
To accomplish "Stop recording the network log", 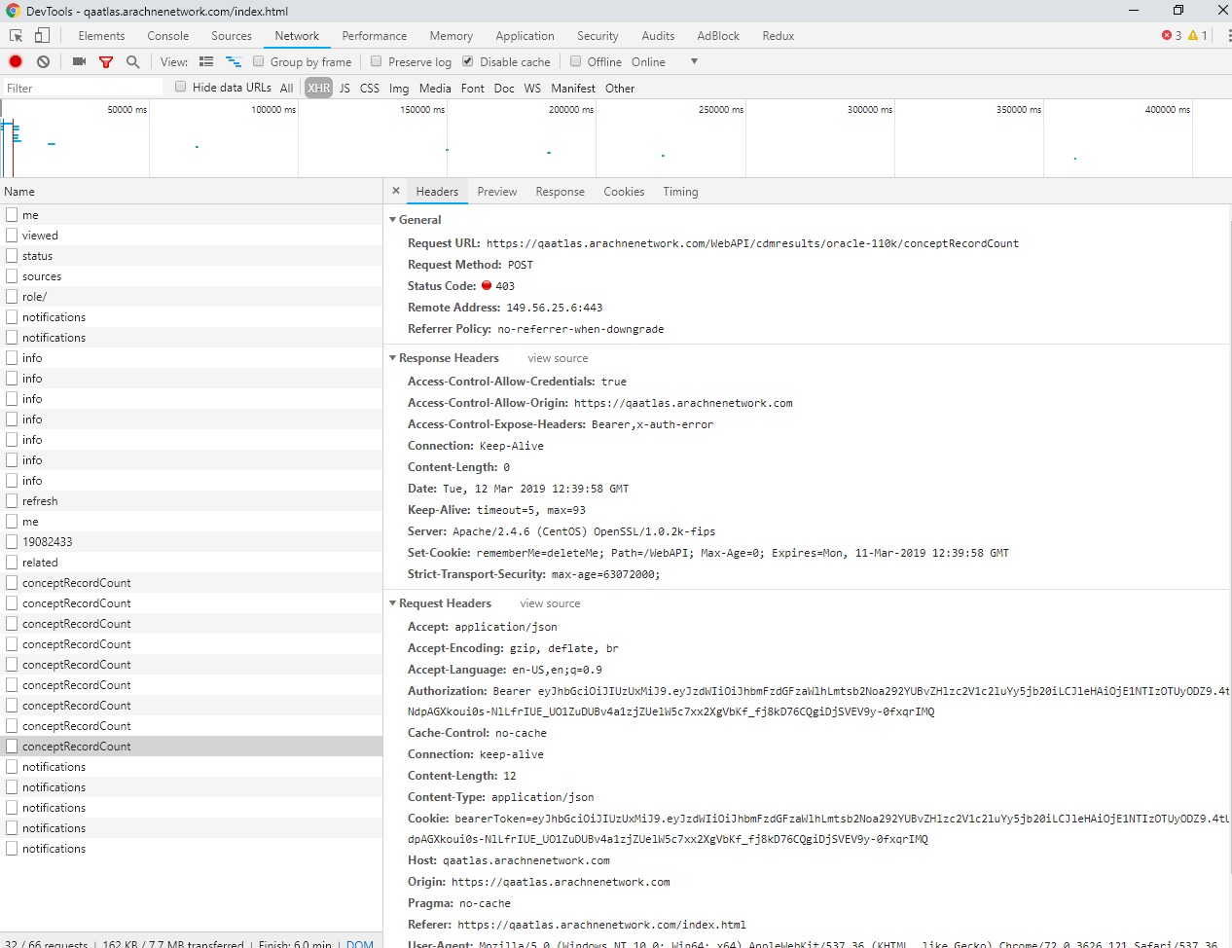I will click(x=15, y=61).
